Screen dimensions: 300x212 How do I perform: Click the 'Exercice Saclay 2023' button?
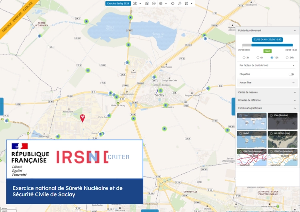click(x=118, y=3)
